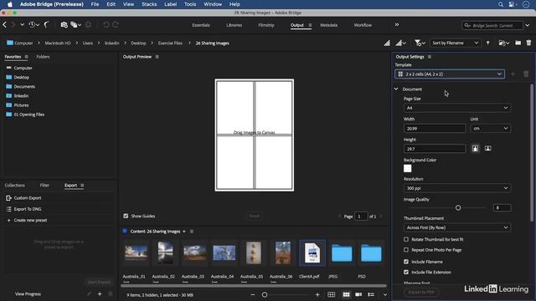The image size is (536, 301).
Task: Switch to thumbnails view
Action: click(x=346, y=294)
